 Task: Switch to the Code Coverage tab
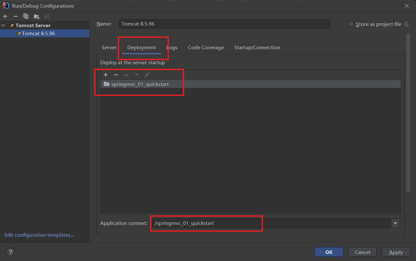tap(206, 48)
